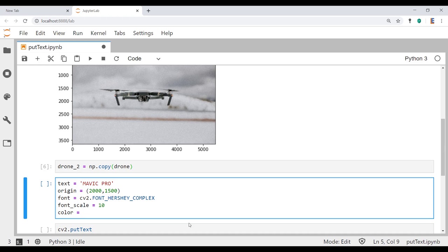This screenshot has height=252, width=448.
Task: Click the active cell defining text and color
Action: pos(244,198)
